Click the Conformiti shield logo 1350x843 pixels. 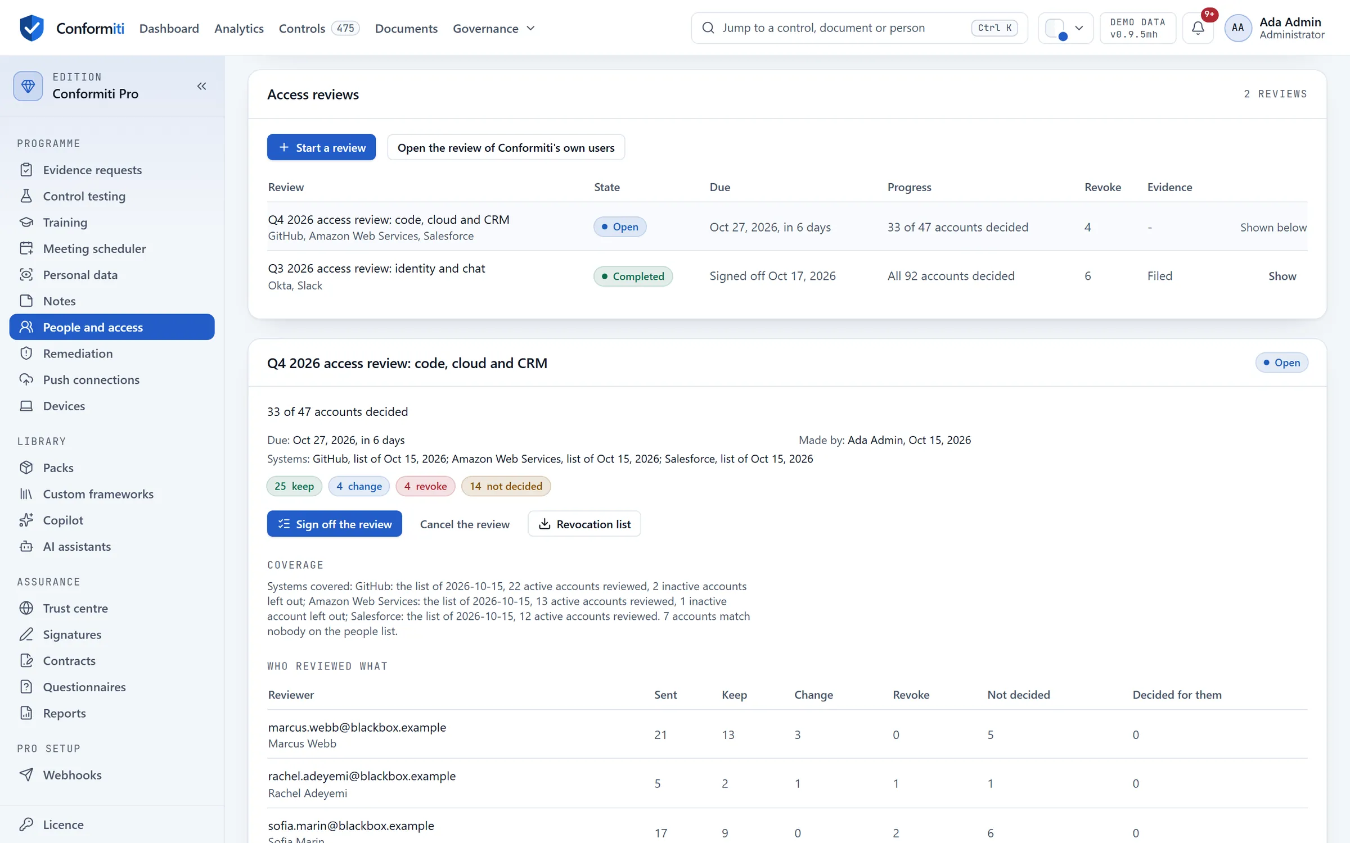31,28
